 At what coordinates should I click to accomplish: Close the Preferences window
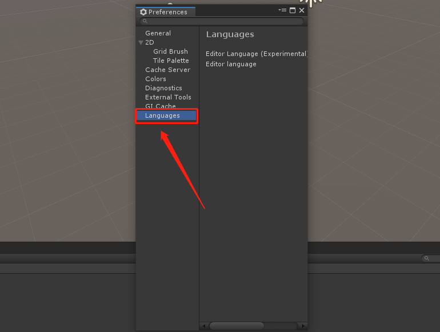pyautogui.click(x=302, y=10)
